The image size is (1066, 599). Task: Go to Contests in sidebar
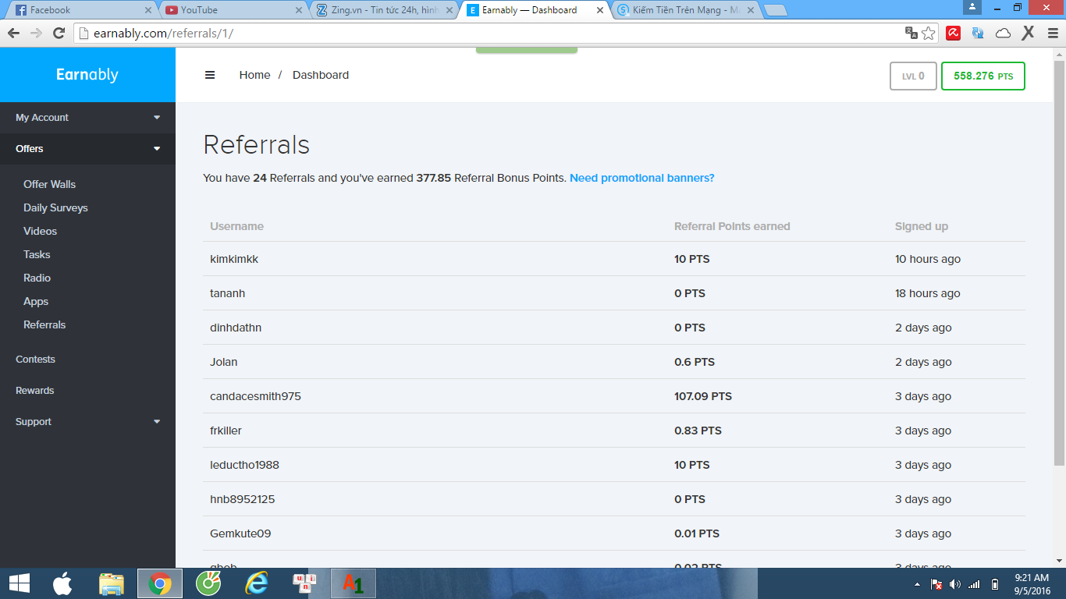coord(35,359)
